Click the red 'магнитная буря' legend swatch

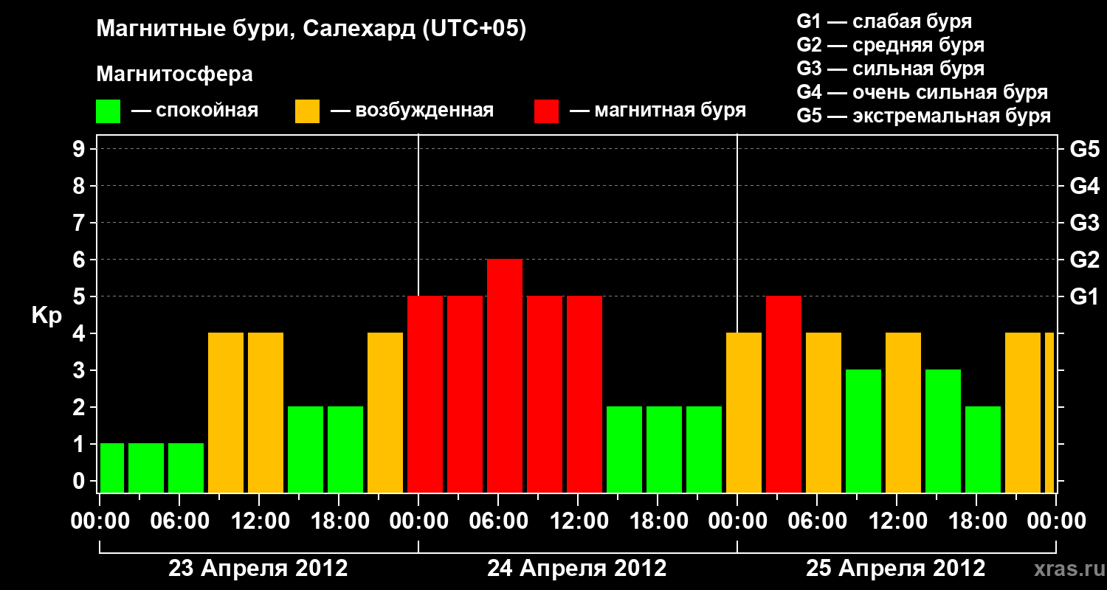coord(546,111)
